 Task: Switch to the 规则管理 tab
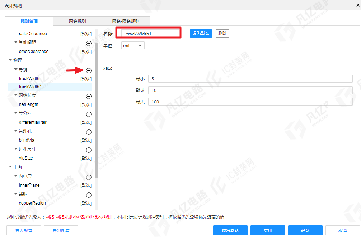coord(29,21)
